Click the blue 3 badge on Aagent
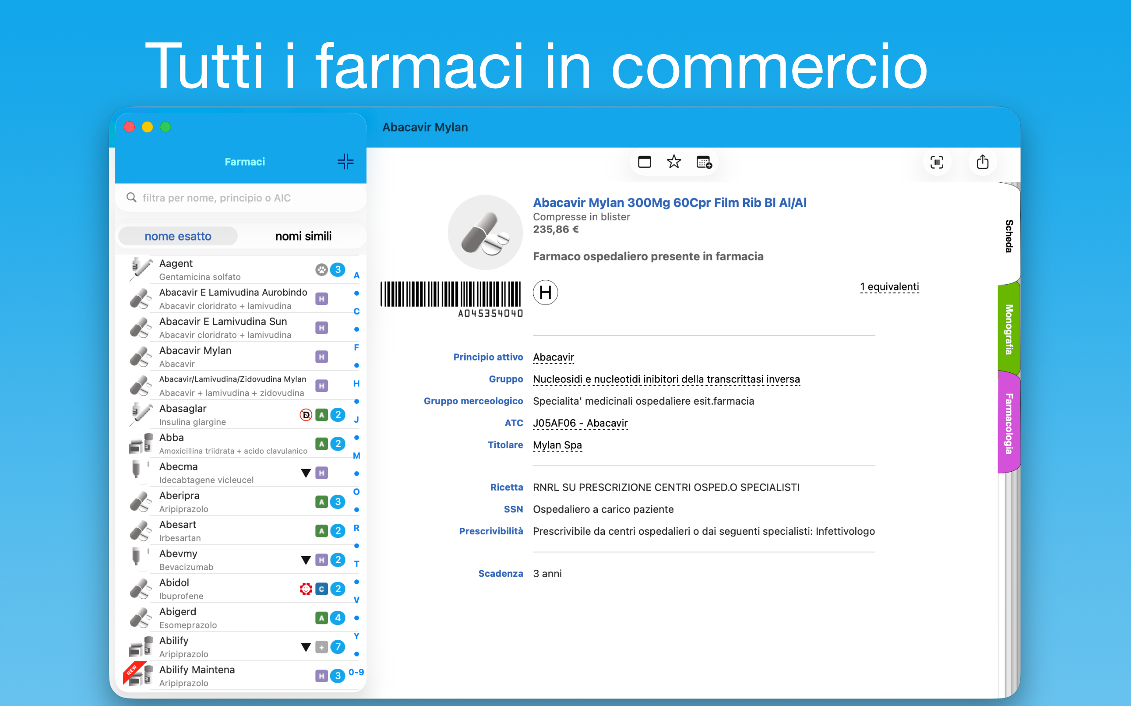The width and height of the screenshot is (1131, 706). click(338, 270)
